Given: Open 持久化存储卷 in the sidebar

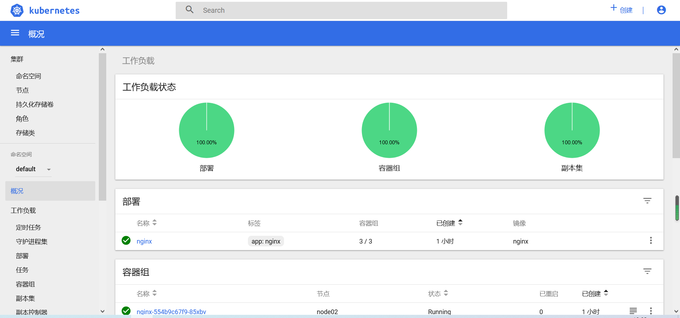Looking at the screenshot, I should coord(35,105).
